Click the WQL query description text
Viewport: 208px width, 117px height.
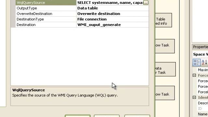(x=65, y=95)
